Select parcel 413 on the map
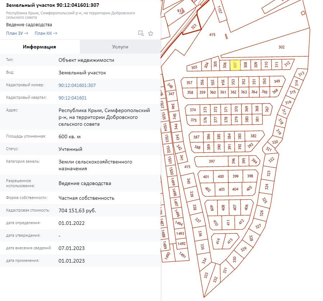The height and width of the screenshot is (301, 323). (230, 241)
